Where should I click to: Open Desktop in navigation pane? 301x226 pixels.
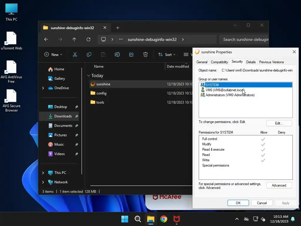tap(59, 107)
